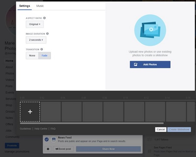Screen dimensions: 196x157
Task: Open Offers in page sidebar
Action: [9, 124]
